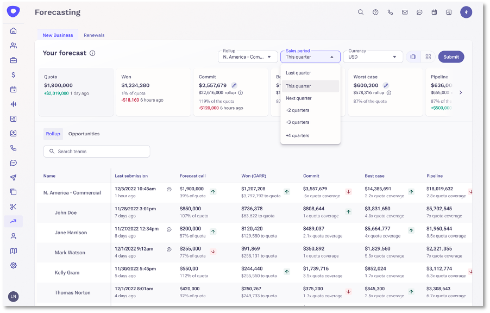
Task: Open comment icon on Jane Harrison row
Action: coord(169,229)
